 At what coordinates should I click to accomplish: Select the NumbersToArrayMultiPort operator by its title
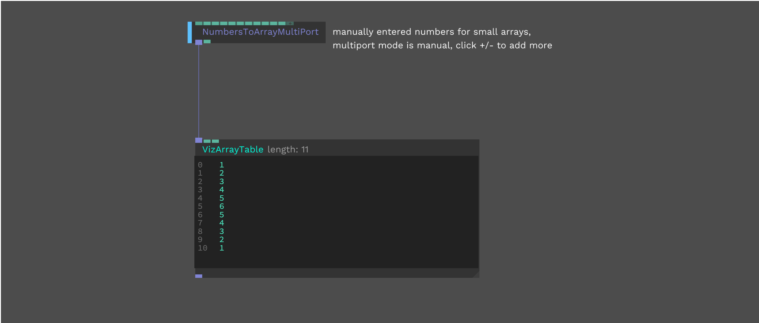(260, 32)
